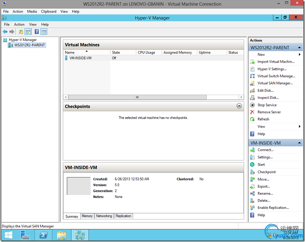Click the Forward arrow toolbar icon
Image resolution: width=305 pixels, height=242 pixels.
(x=12, y=32)
